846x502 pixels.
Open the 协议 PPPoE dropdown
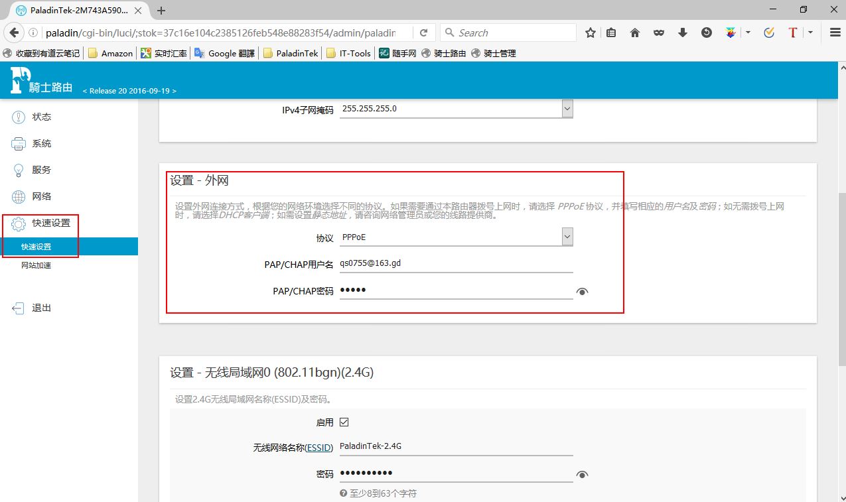coord(456,237)
